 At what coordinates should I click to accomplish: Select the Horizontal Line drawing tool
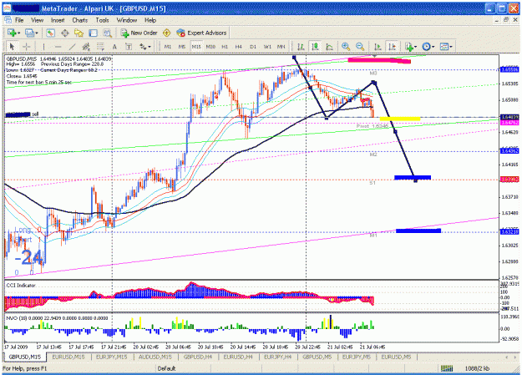coord(58,47)
